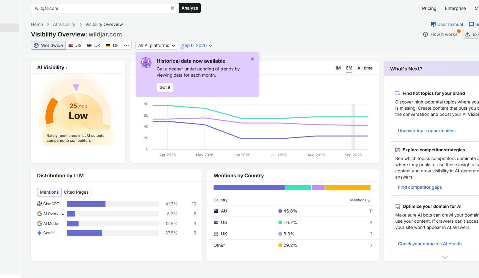Select the All time range
479x278 pixels.
365,68
